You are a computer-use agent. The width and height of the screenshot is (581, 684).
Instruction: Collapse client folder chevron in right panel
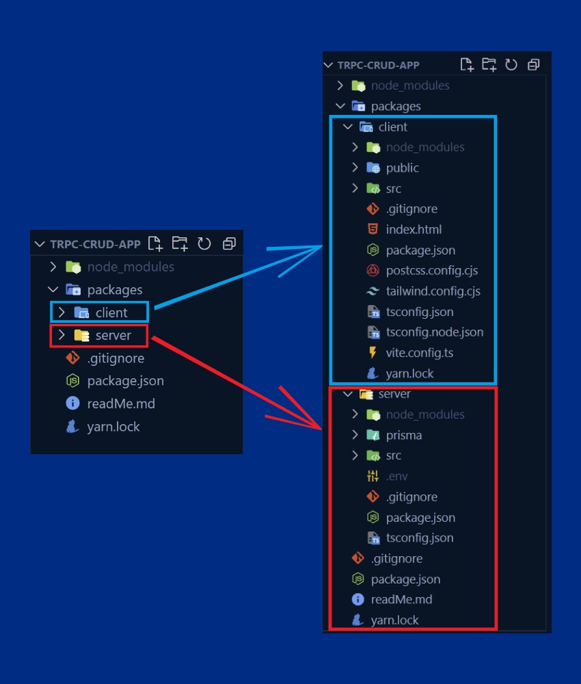pyautogui.click(x=347, y=127)
